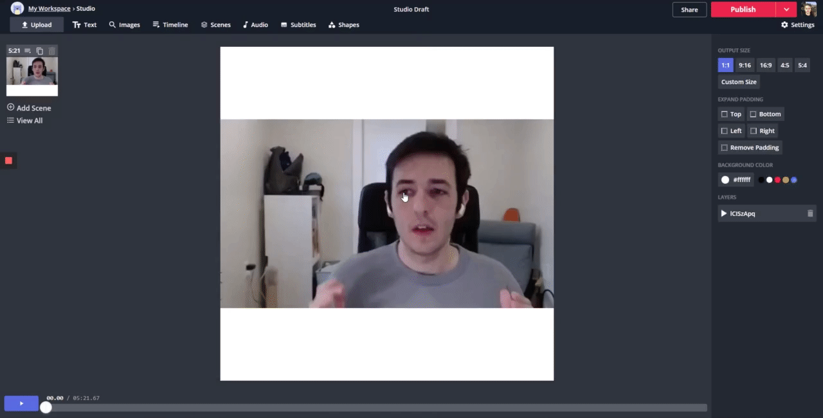Image resolution: width=823 pixels, height=418 pixels.
Task: Expand the Publish dropdown arrow
Action: tap(786, 10)
